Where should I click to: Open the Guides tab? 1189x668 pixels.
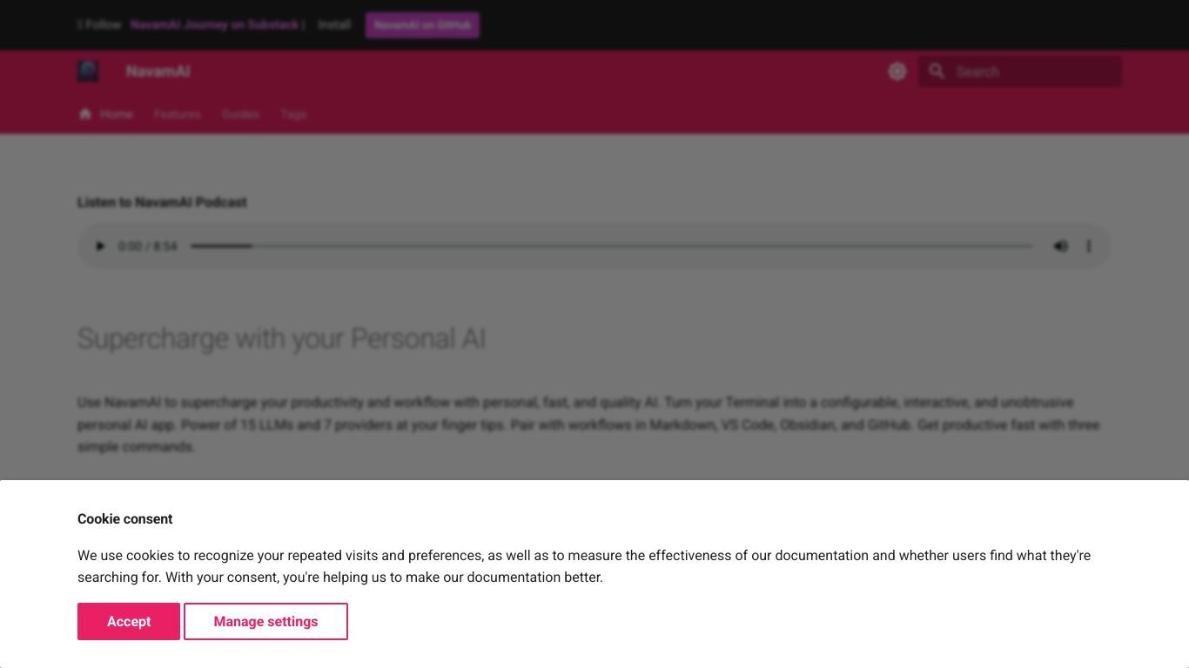pos(240,114)
